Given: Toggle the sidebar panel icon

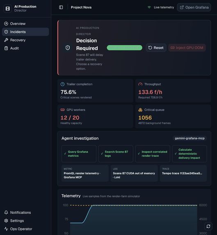Looking at the screenshot, I should click(61, 7).
